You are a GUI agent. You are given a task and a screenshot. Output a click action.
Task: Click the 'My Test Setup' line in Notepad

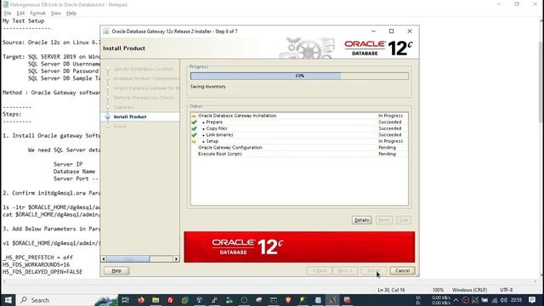coord(24,20)
